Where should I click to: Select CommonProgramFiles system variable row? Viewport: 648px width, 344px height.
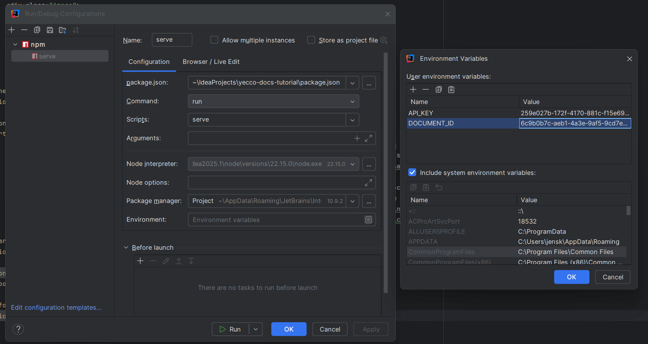coord(516,252)
